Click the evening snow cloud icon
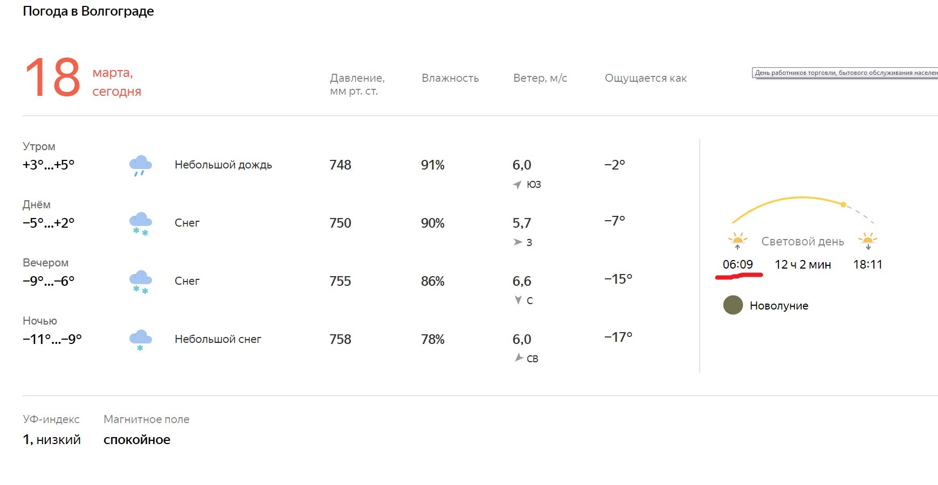Image resolution: width=938 pixels, height=485 pixels. [x=140, y=282]
